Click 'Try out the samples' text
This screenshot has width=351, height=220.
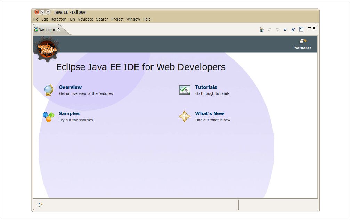(x=76, y=120)
